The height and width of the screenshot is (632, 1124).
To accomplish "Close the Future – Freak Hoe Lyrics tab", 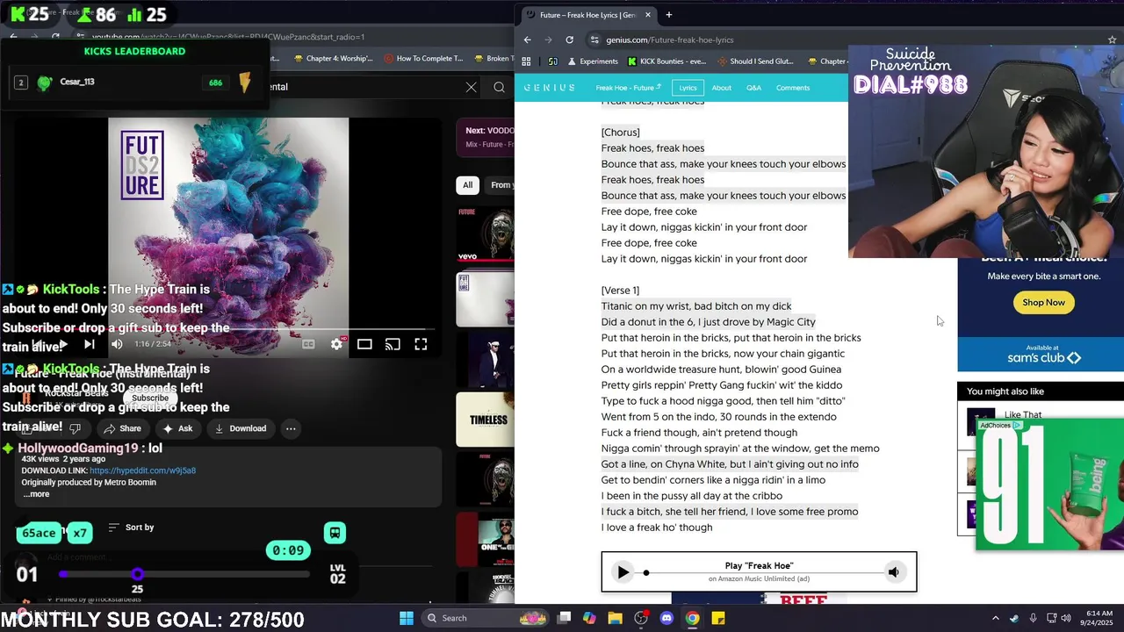I will click(648, 15).
